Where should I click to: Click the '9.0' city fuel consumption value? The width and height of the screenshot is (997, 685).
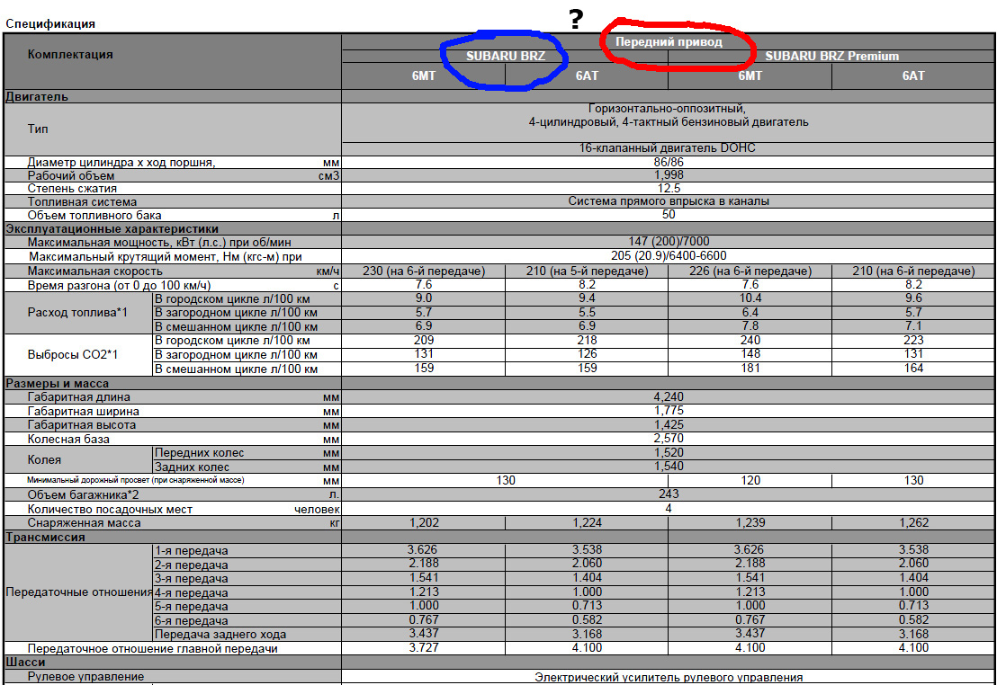point(424,298)
